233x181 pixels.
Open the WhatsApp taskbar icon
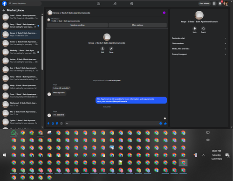14,133
